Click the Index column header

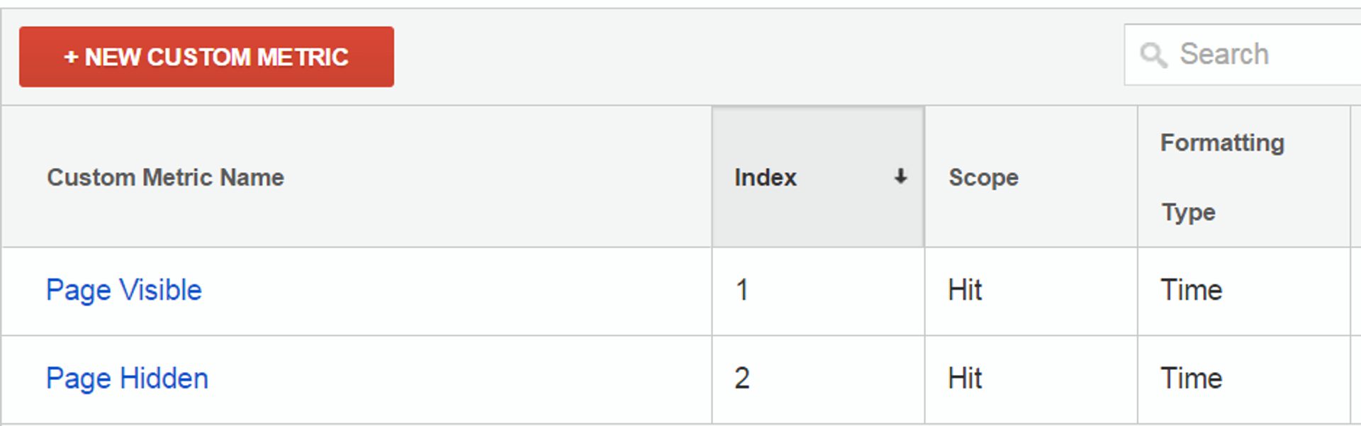766,177
